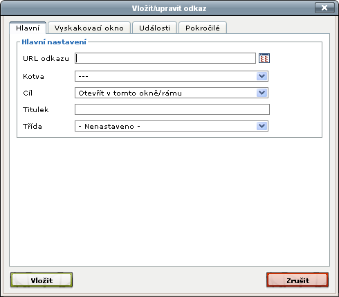Image resolution: width=339 pixels, height=297 pixels.
Task: Click the 'Titulek' field label
Action: pyautogui.click(x=36, y=109)
